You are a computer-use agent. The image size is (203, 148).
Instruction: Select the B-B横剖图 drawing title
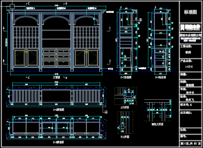pos(59,142)
